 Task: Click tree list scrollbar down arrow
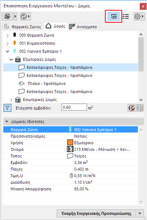pos(141,100)
